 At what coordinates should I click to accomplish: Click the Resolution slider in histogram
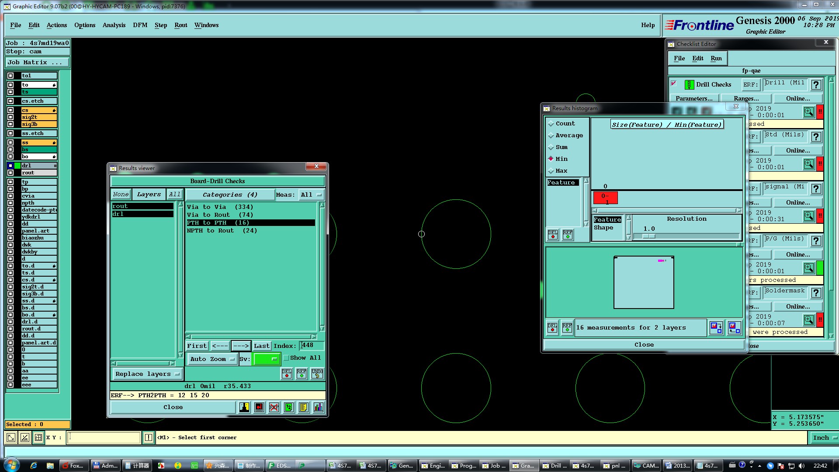648,236
